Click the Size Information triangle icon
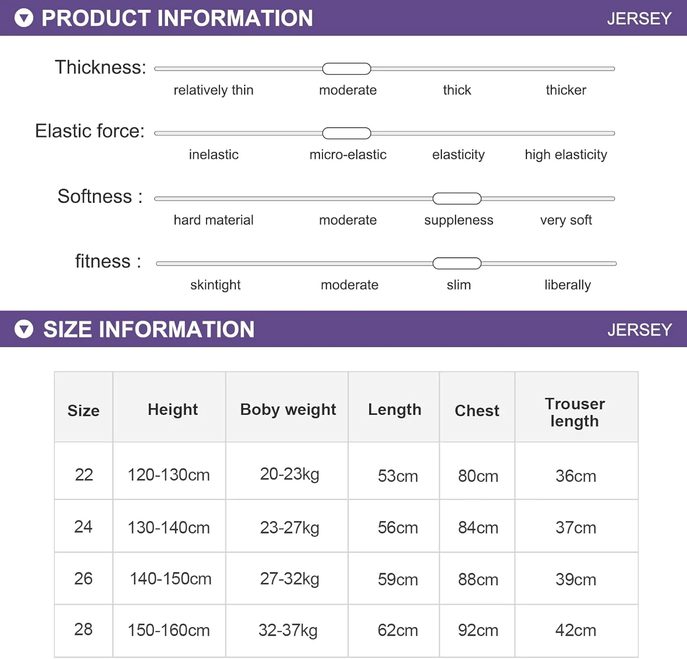The width and height of the screenshot is (687, 659). pyautogui.click(x=24, y=329)
